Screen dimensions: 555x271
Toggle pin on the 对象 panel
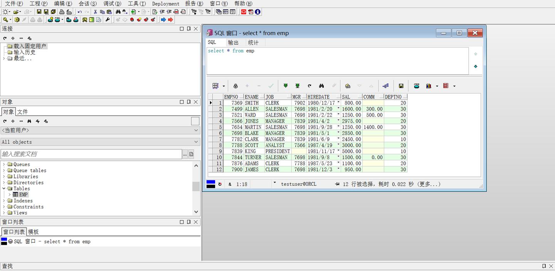(x=188, y=102)
